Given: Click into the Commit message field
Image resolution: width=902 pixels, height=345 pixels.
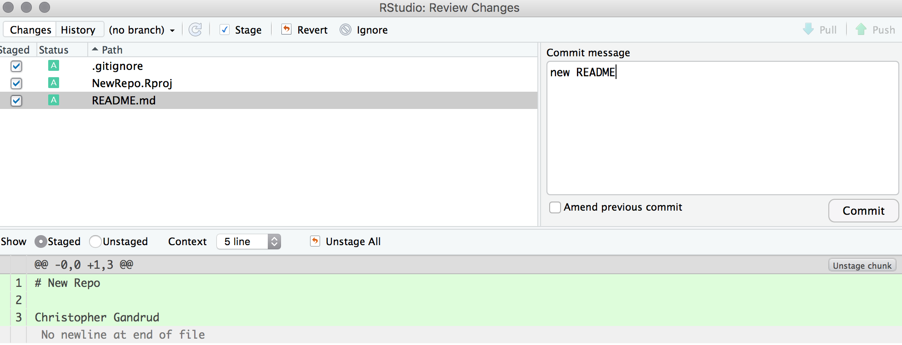Looking at the screenshot, I should (x=722, y=128).
